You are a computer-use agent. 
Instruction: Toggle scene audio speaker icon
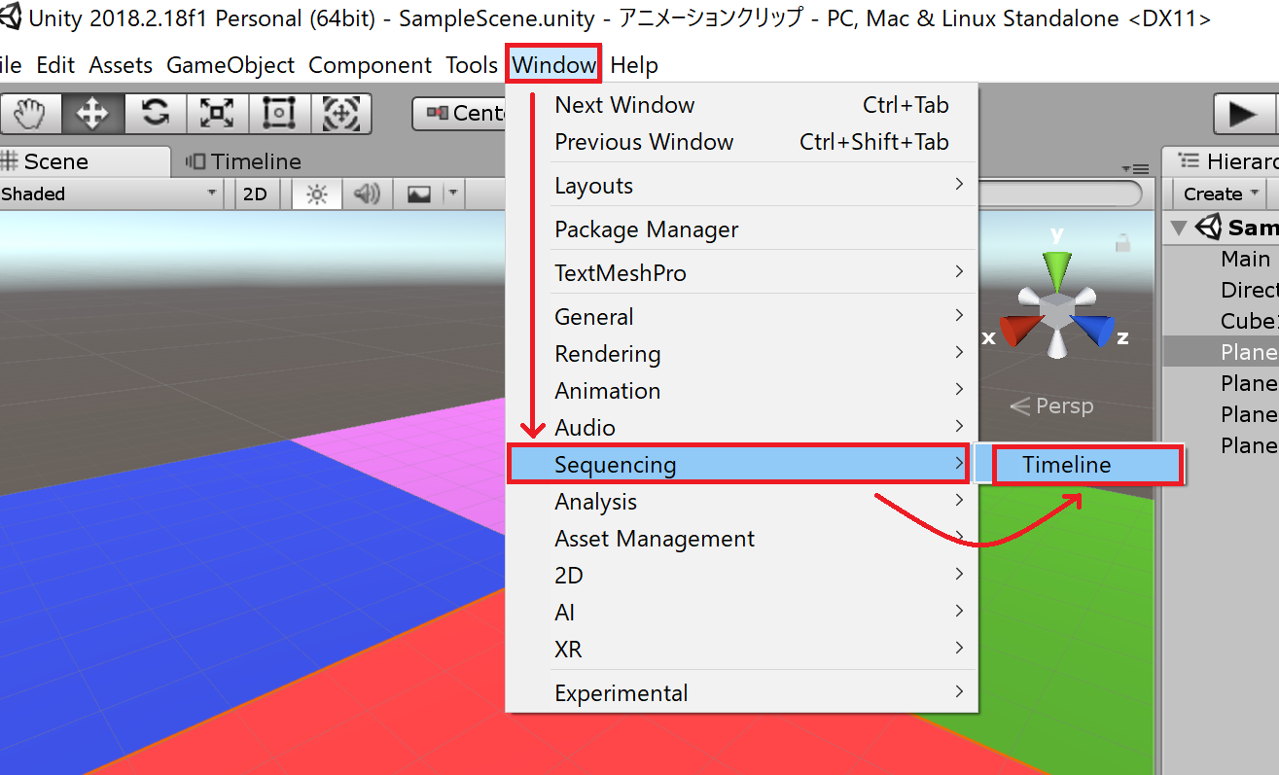tap(367, 194)
